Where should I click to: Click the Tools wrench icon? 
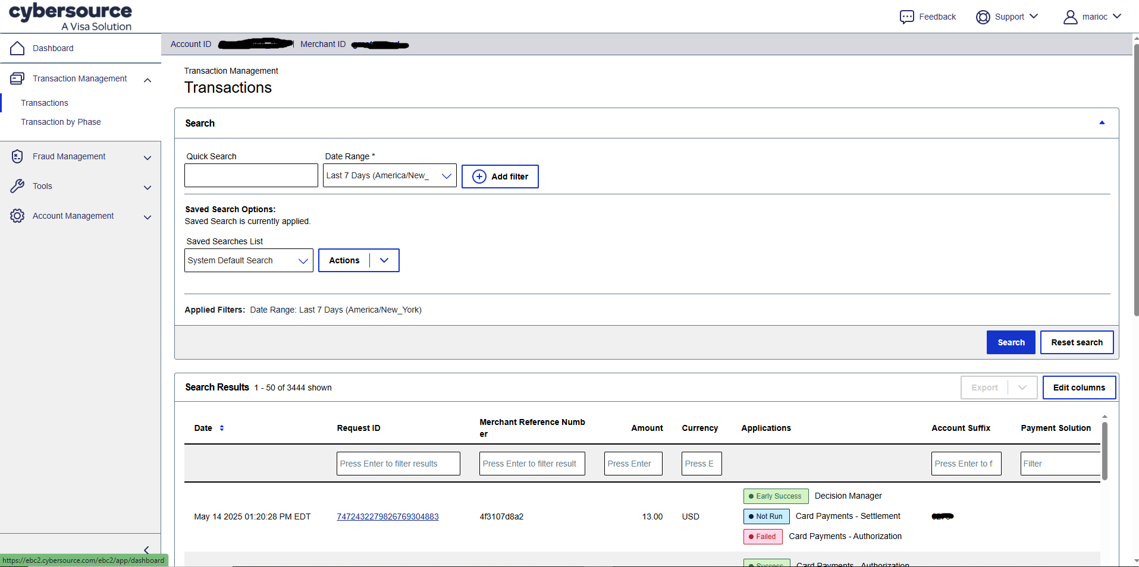click(17, 186)
